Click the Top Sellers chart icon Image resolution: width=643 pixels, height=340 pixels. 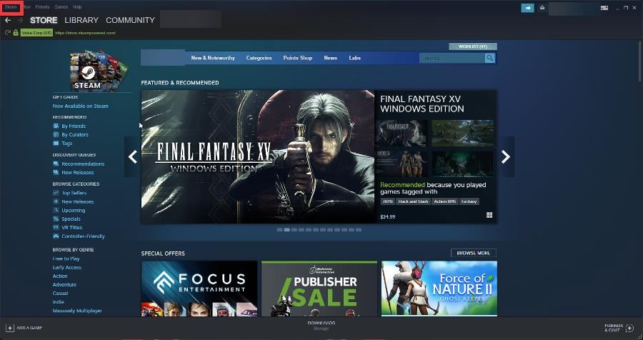[x=56, y=193]
